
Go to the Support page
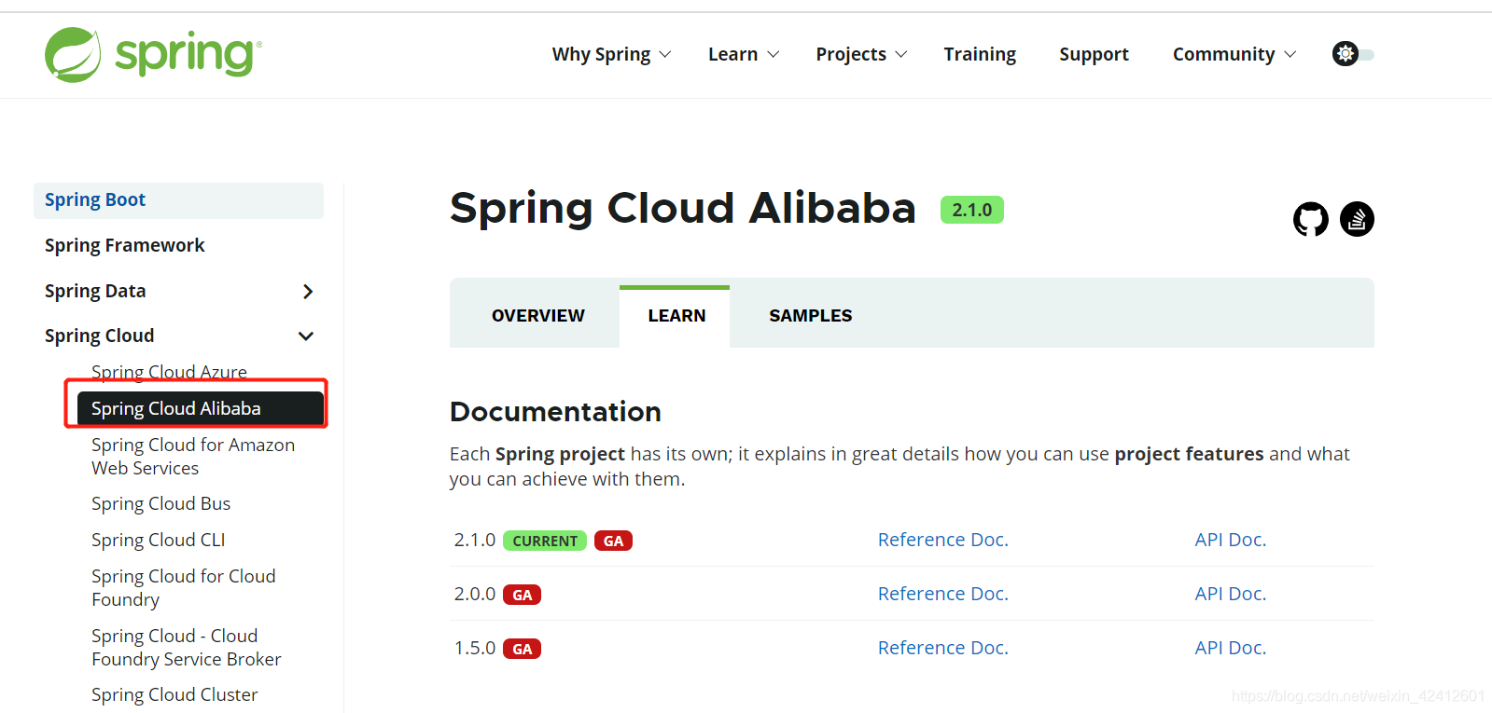point(1094,54)
